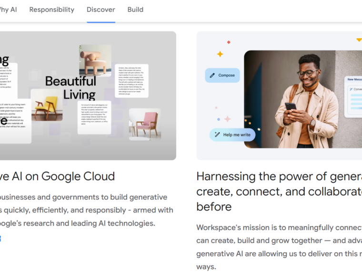Click the pencil icon on the Compose chip
The image size is (362, 272).
pos(212,75)
